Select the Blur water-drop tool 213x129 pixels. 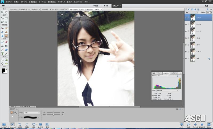tap(2, 36)
